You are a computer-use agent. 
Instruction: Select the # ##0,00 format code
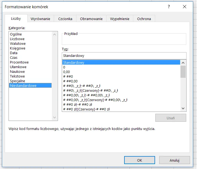(70, 81)
